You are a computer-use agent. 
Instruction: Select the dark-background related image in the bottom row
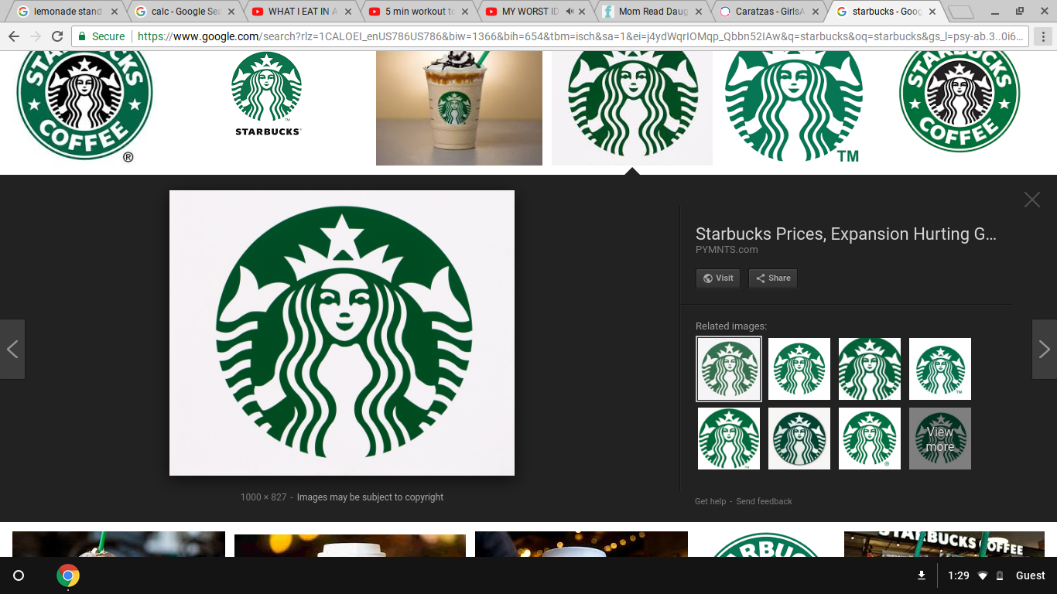(x=799, y=439)
